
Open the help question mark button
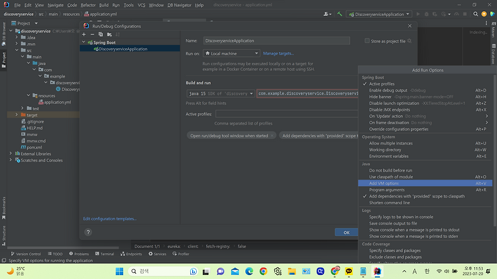coord(88,232)
